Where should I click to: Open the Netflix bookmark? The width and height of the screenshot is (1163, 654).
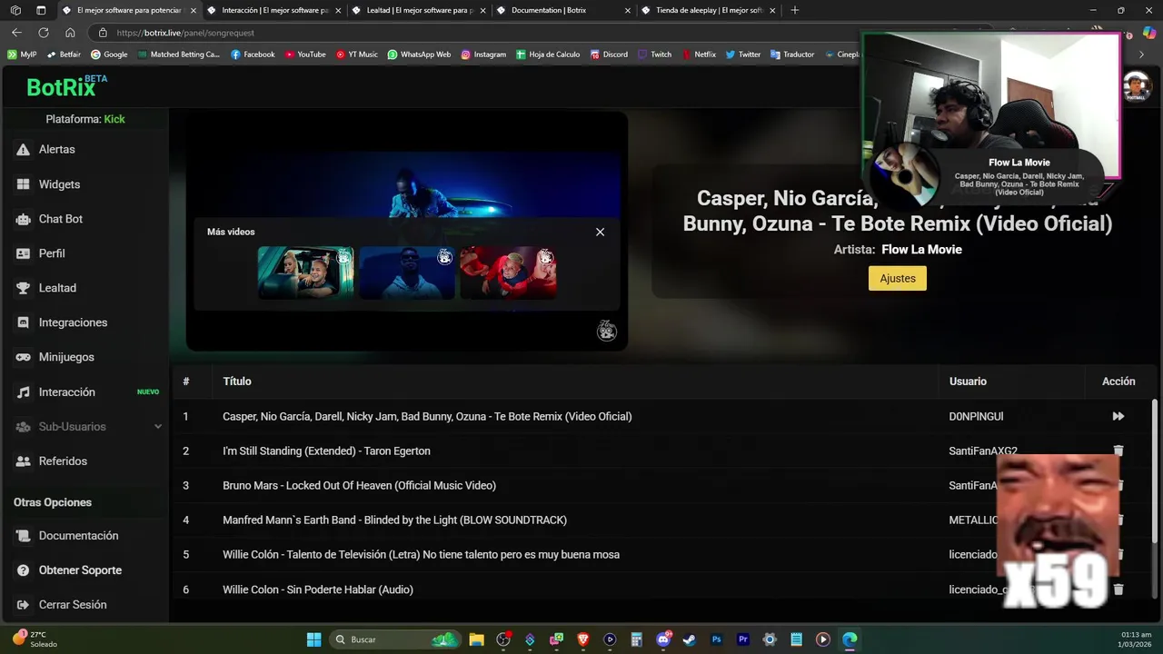(699, 54)
